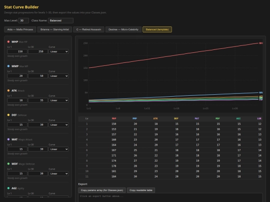Screen dimensions: 270x202
Task: Click MMP value 25 in level 6 row
Action: coord(135,150)
